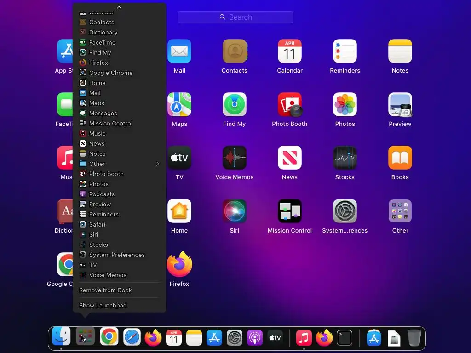Viewport: 471px width, 353px height.
Task: Click the Launchpad search field
Action: coord(235,17)
